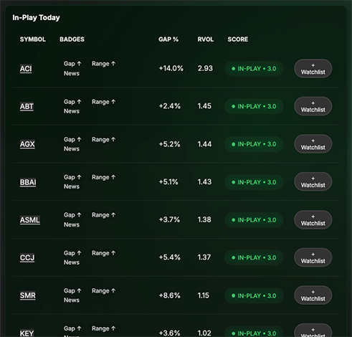Click the +2.4% gap value
The width and height of the screenshot is (352, 337).
[x=170, y=106]
